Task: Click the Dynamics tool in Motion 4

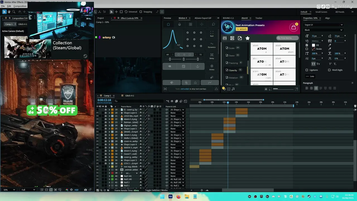Action: pos(212,45)
